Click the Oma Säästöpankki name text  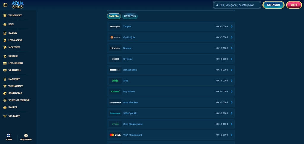pos(133,124)
